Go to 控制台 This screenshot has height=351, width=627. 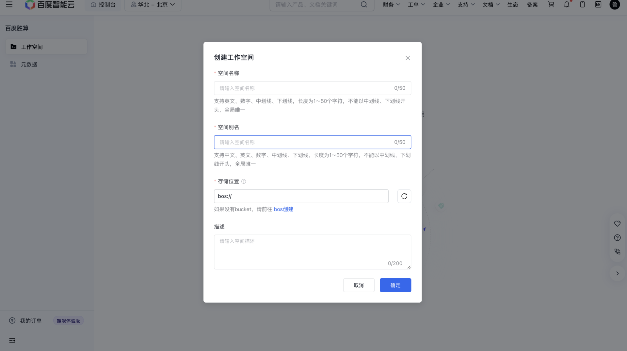(x=103, y=5)
